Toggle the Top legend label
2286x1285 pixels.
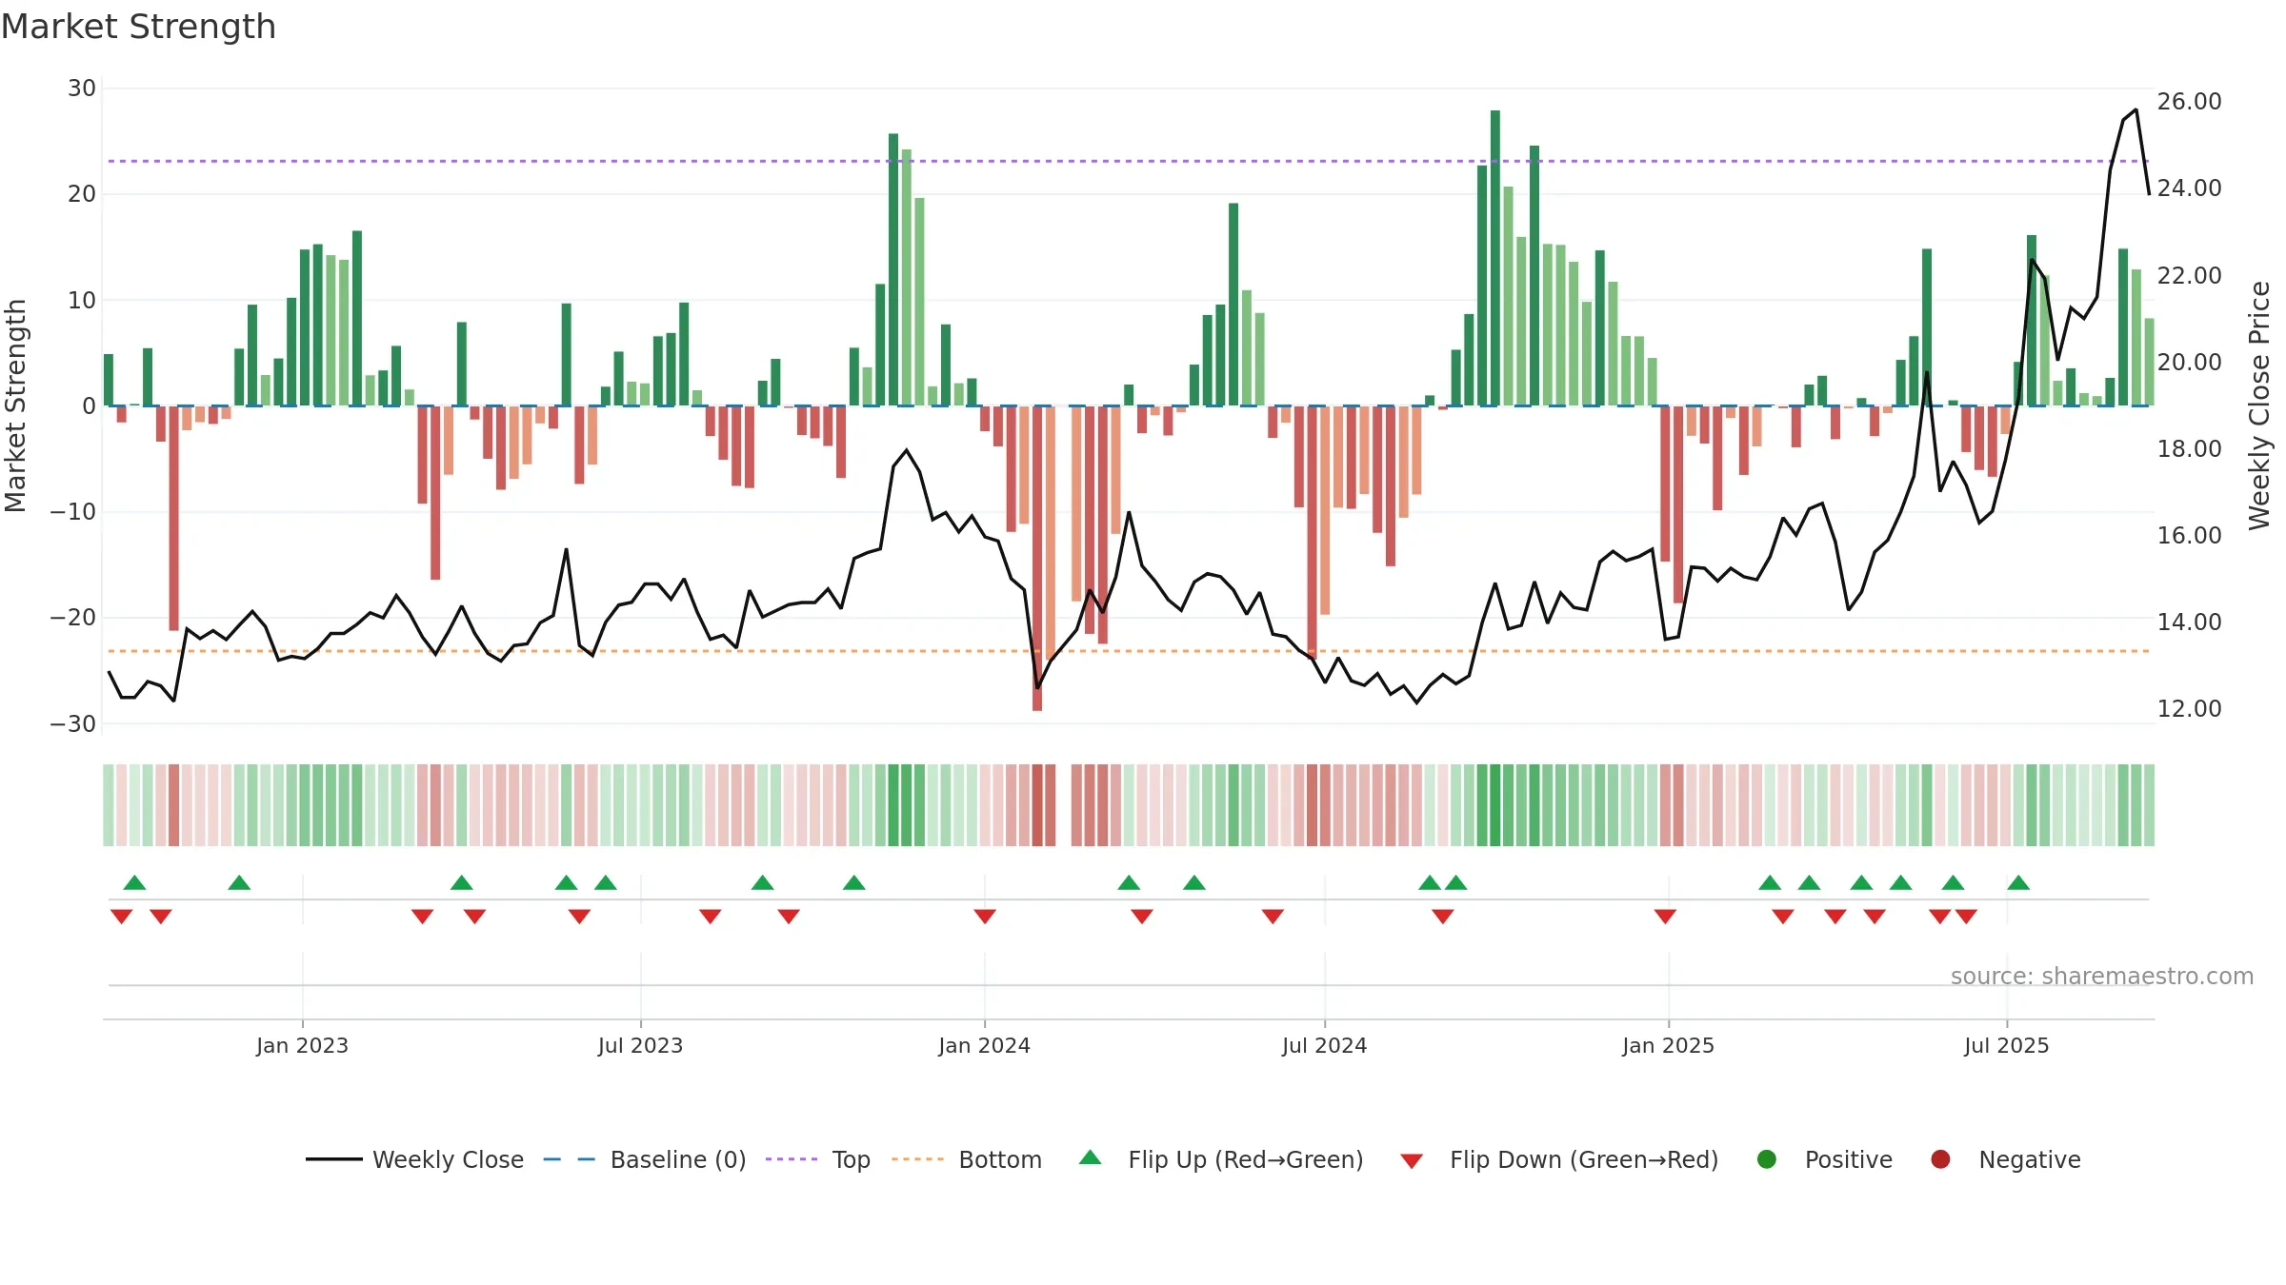[x=851, y=1160]
